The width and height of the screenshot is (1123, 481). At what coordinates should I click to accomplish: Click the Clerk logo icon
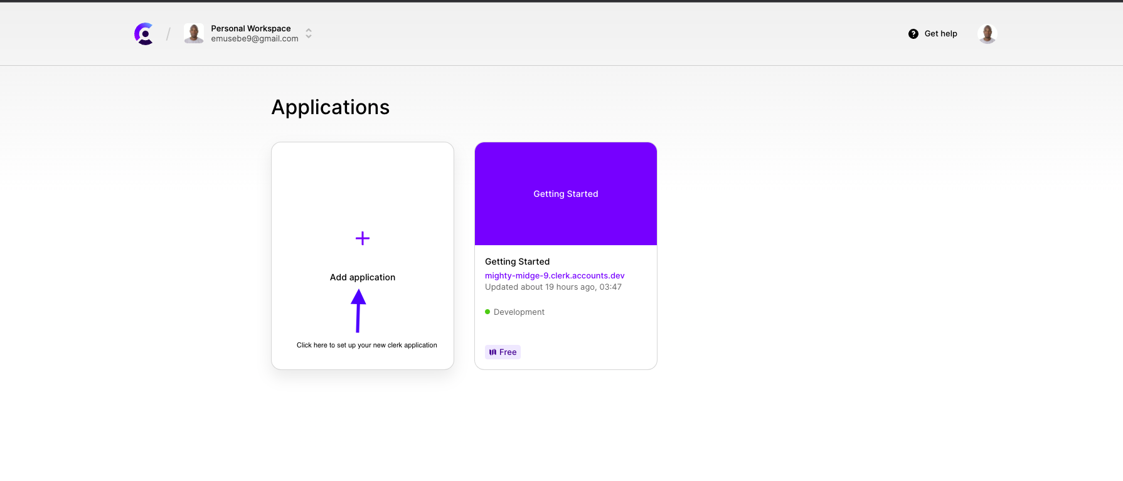click(144, 34)
